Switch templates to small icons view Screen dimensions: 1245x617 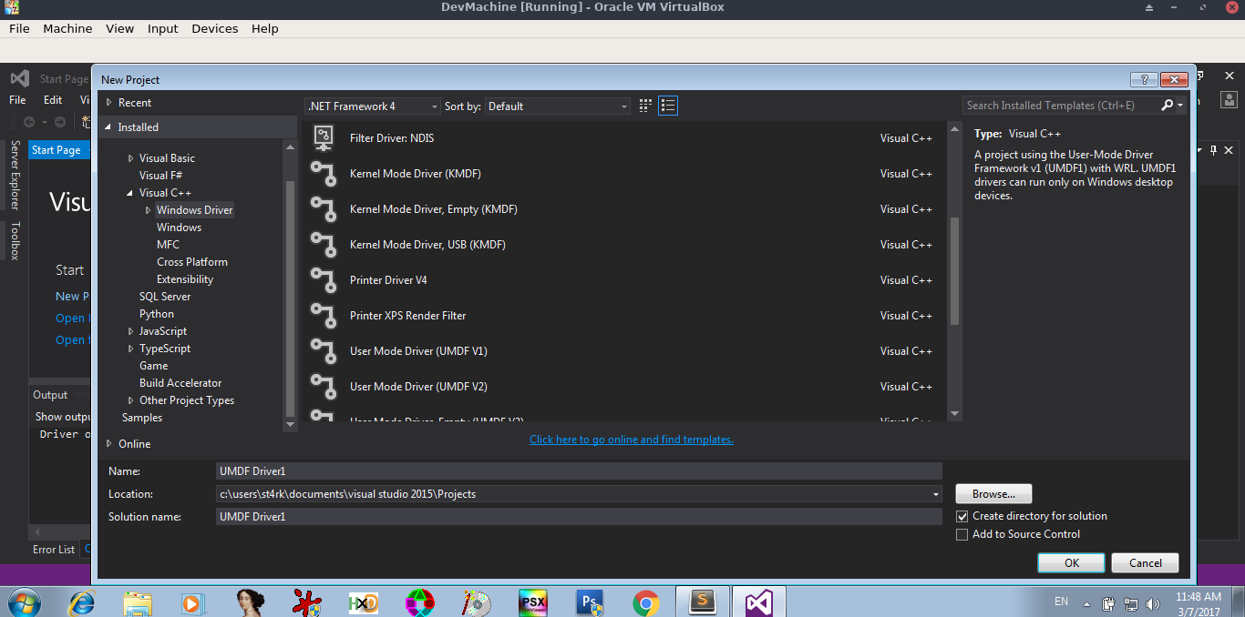(x=646, y=106)
